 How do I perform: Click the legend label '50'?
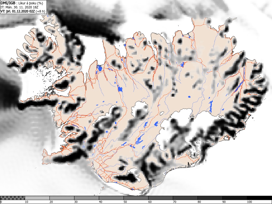click(x=125, y=202)
